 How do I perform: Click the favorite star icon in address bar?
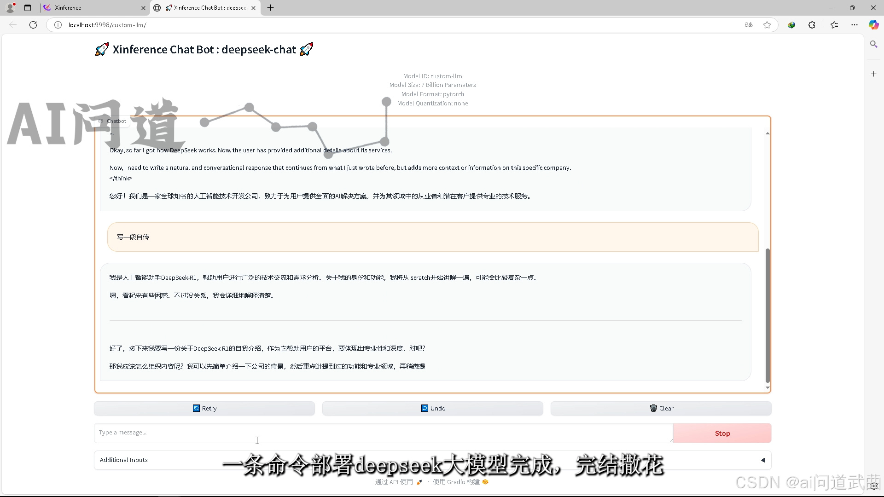767,25
